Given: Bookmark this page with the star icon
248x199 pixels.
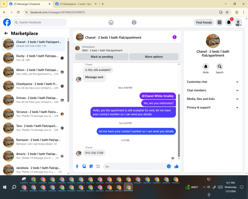Looking at the screenshot, I should (x=227, y=12).
